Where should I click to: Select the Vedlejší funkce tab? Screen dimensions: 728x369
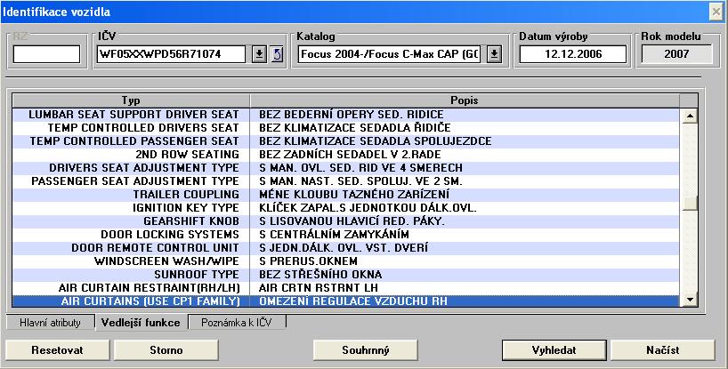[x=140, y=323]
